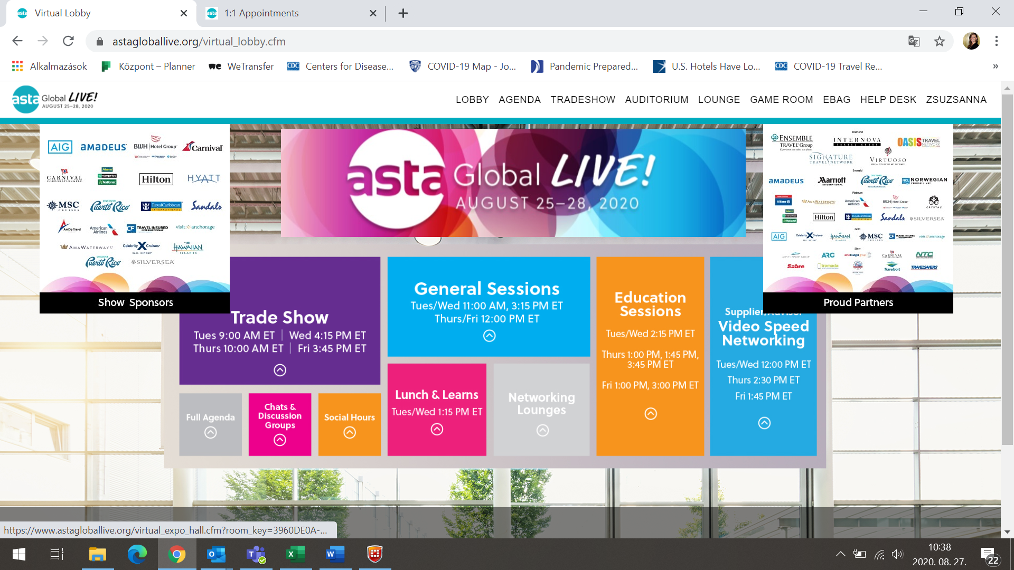Image resolution: width=1014 pixels, height=570 pixels.
Task: Open the COVID-19 Map bookmark
Action: click(463, 66)
